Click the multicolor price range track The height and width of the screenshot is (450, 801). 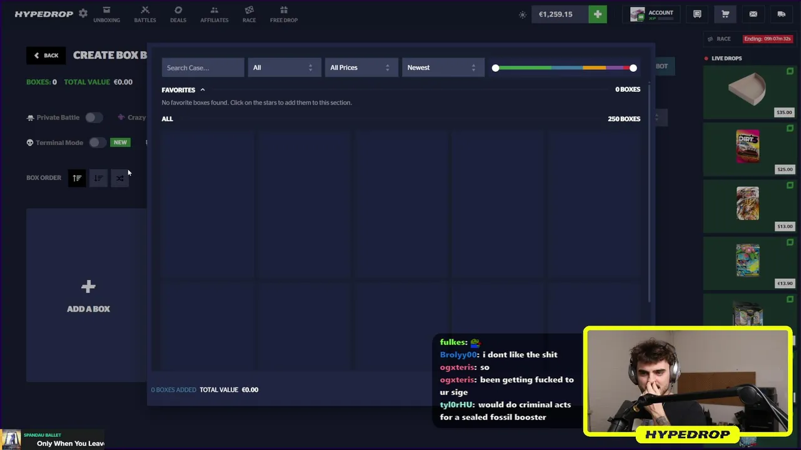click(x=564, y=67)
